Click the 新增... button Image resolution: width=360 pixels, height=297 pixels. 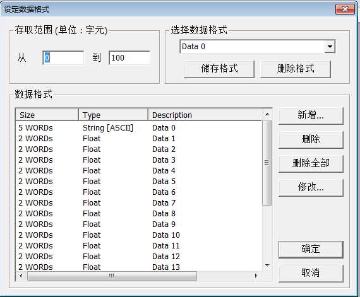311,116
